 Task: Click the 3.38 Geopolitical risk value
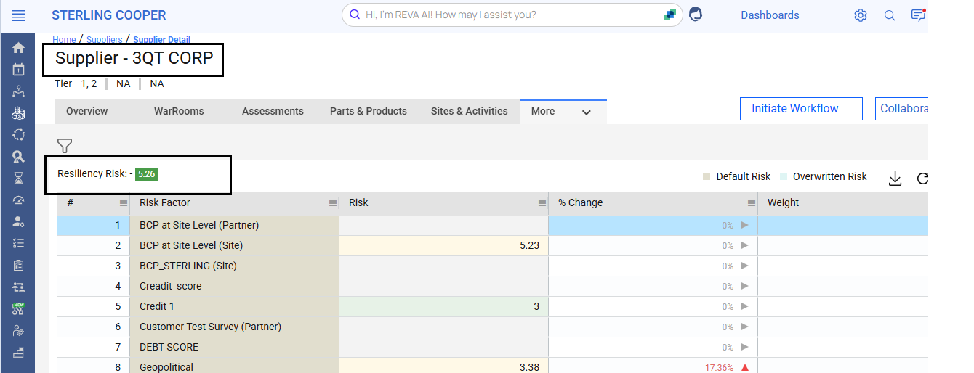443,367
